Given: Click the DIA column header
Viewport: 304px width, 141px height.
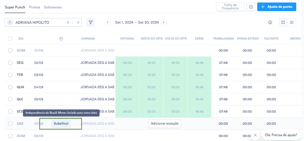Looking at the screenshot, I should coord(21,38).
